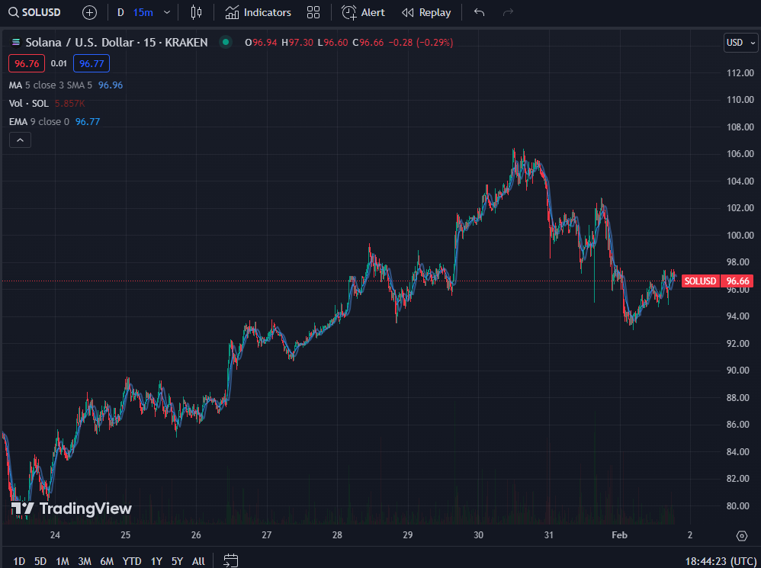
Task: Start bar Replay mode
Action: coord(426,13)
